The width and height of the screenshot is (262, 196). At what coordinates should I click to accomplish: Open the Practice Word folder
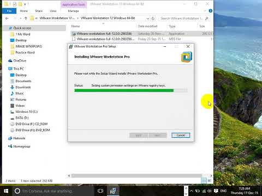coord(25,52)
